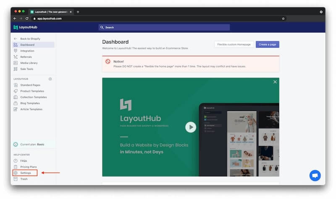
Task: Open Blog Templates in sidebar
Action: pos(30,103)
